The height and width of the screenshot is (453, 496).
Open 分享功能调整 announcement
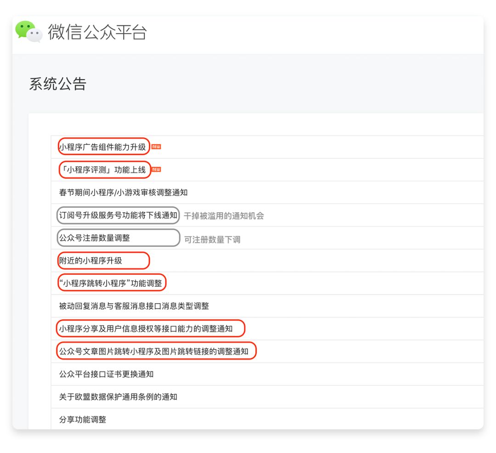(x=83, y=419)
